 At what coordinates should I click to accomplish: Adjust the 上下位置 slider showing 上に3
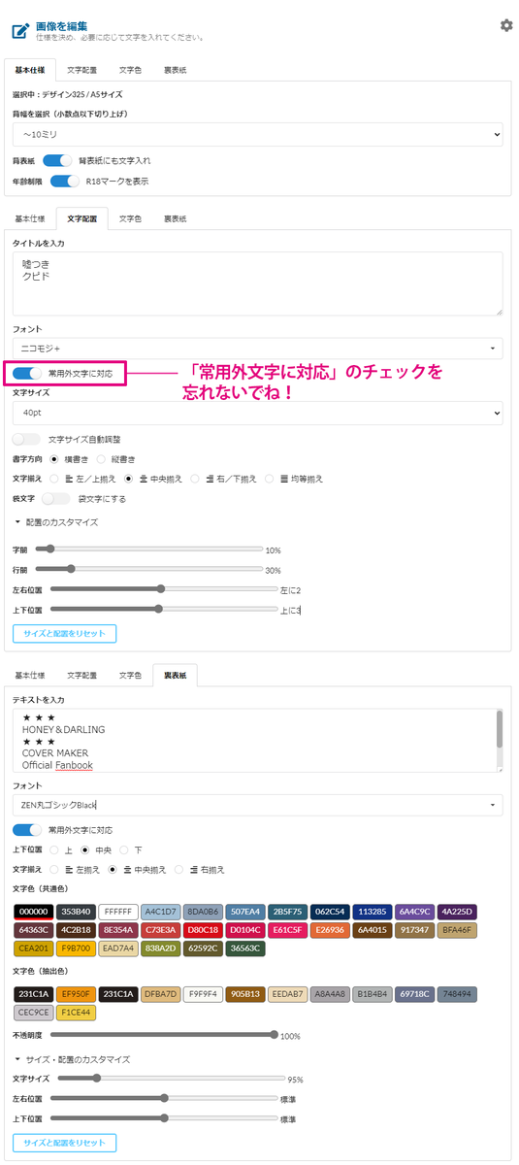coord(164,610)
